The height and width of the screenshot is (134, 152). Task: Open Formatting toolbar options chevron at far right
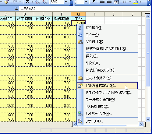click(x=149, y=2)
